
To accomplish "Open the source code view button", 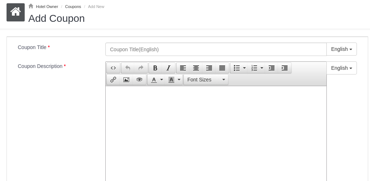I will tap(113, 68).
